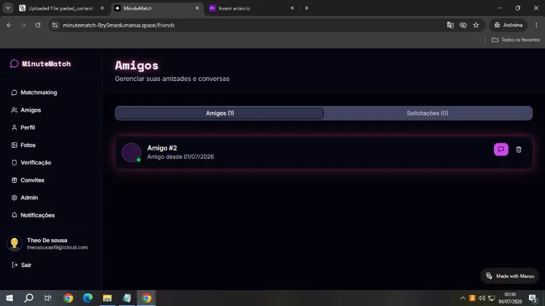Viewport: 545px width, 306px height.
Task: Open the notification center
Action: point(533,298)
